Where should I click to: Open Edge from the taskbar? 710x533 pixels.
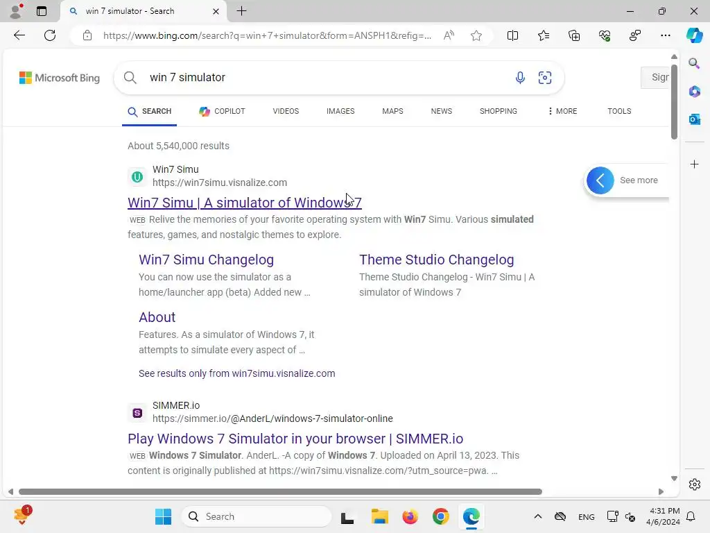pyautogui.click(x=471, y=516)
